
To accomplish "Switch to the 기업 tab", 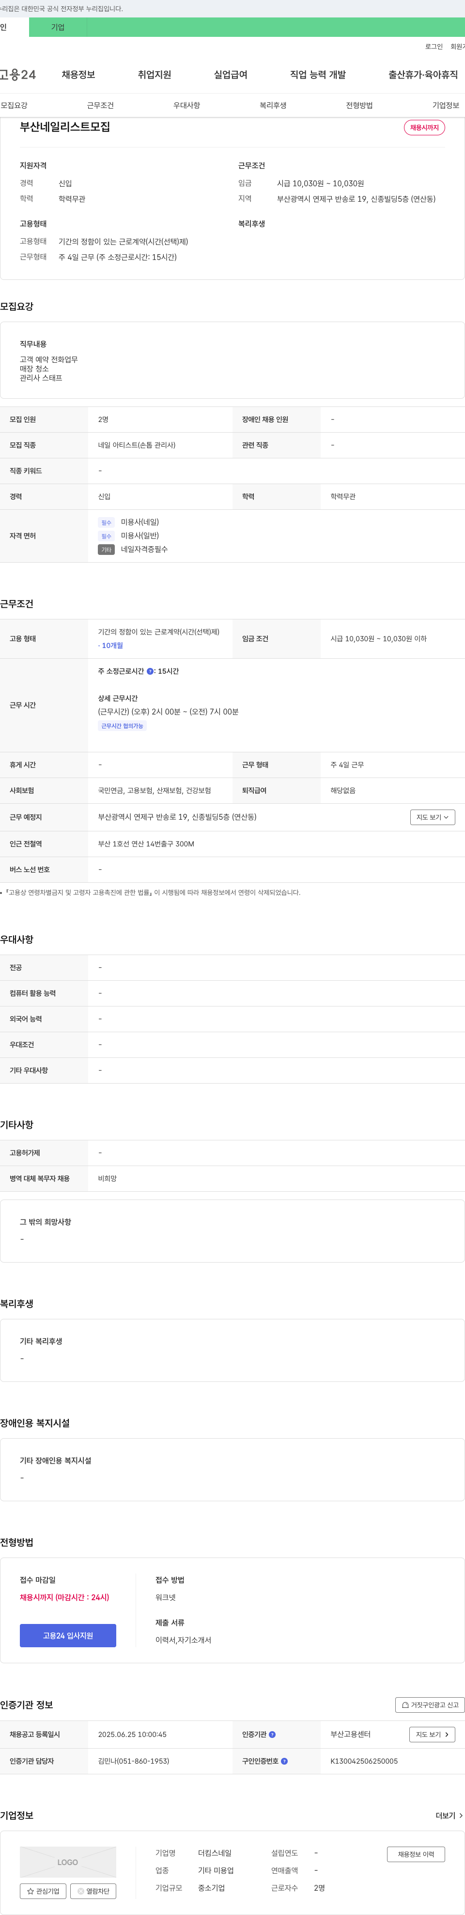I will click(x=58, y=28).
